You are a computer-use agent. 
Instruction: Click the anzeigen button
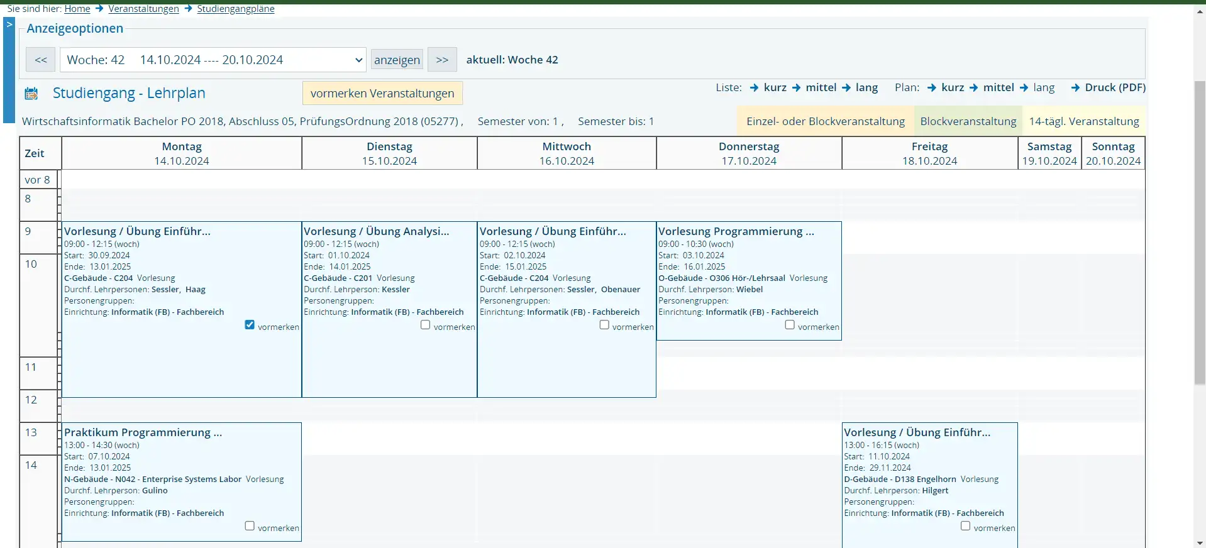(x=397, y=60)
